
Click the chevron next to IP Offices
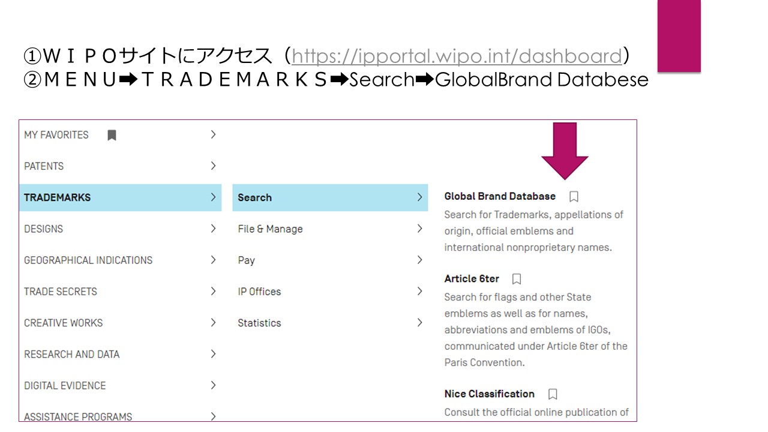pyautogui.click(x=419, y=291)
